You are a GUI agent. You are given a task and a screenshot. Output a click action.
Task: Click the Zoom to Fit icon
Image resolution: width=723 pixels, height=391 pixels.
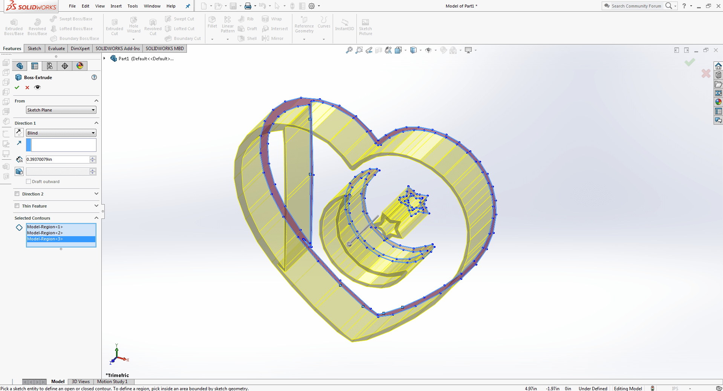pos(349,50)
